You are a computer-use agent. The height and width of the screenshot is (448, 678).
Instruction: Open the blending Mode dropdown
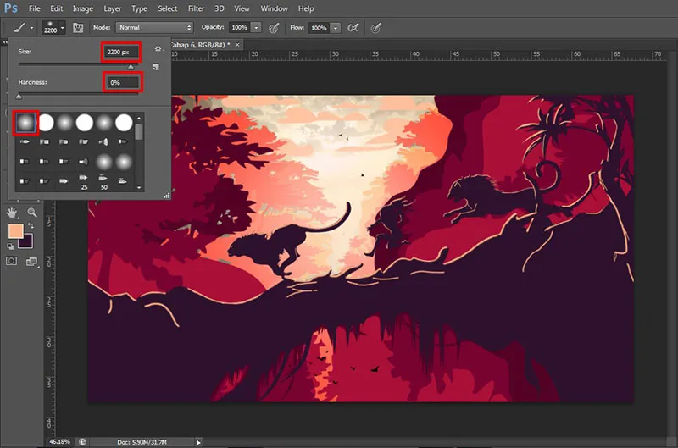coord(154,28)
